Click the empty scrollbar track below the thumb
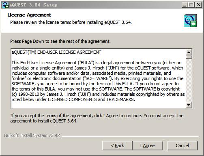 189,80
